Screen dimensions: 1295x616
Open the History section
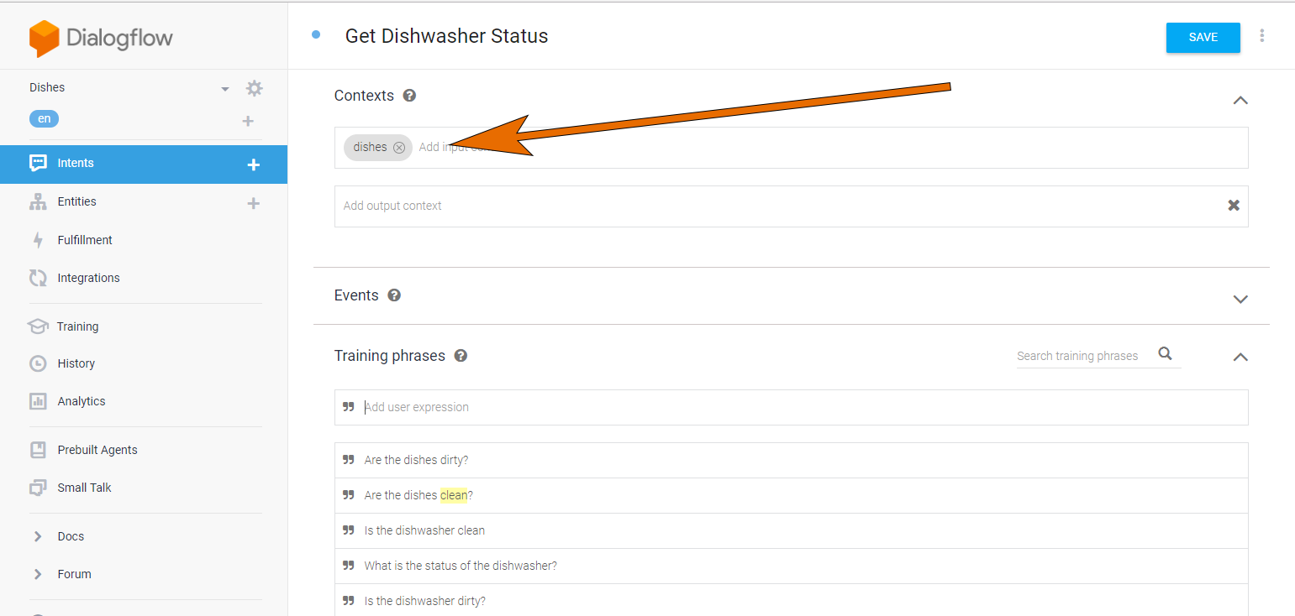[x=76, y=363]
